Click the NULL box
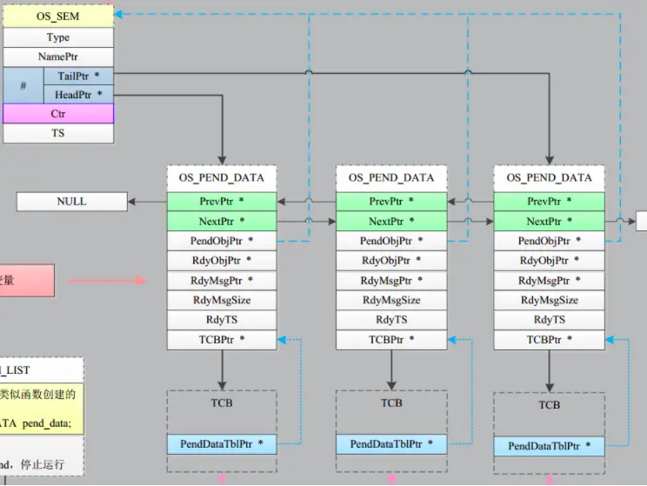Image resolution: width=647 pixels, height=486 pixels. pyautogui.click(x=72, y=202)
